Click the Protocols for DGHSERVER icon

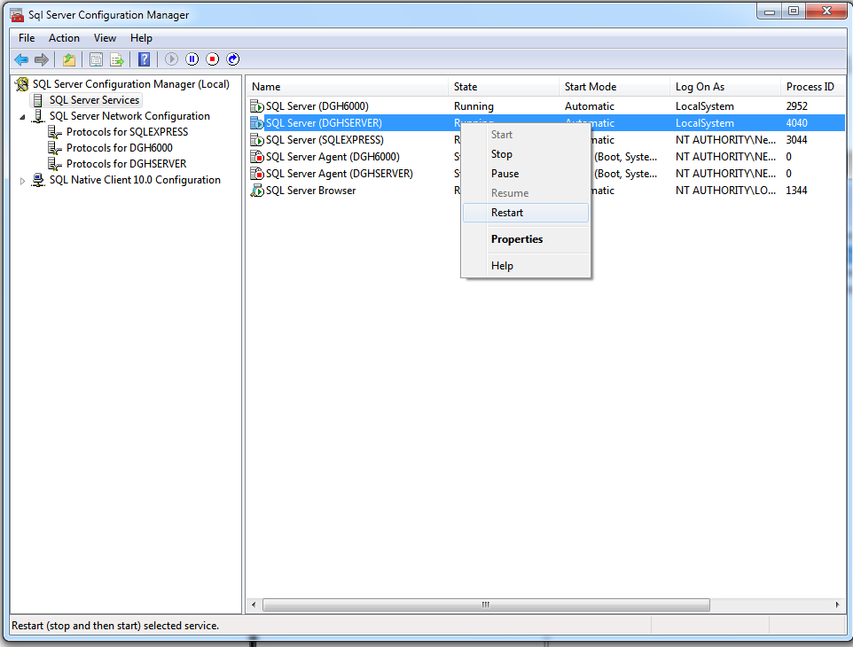(54, 164)
